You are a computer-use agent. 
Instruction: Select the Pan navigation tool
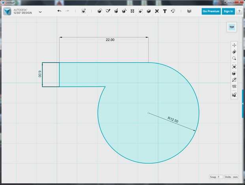coord(234,45)
